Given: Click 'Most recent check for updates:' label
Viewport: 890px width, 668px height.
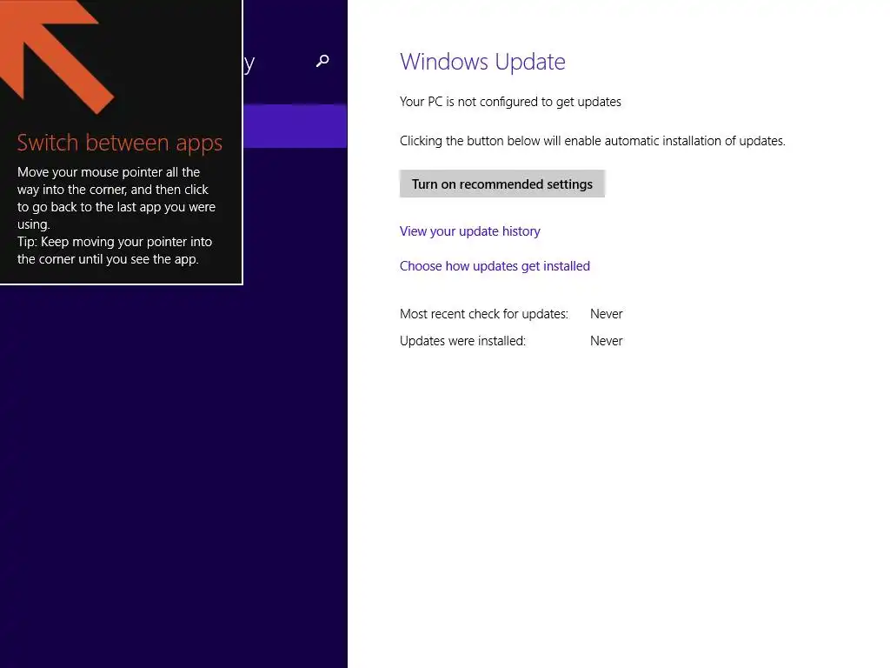Looking at the screenshot, I should click(483, 314).
